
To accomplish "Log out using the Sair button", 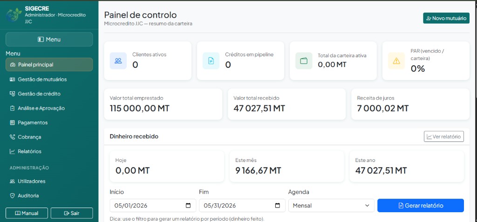I will 71,213.
